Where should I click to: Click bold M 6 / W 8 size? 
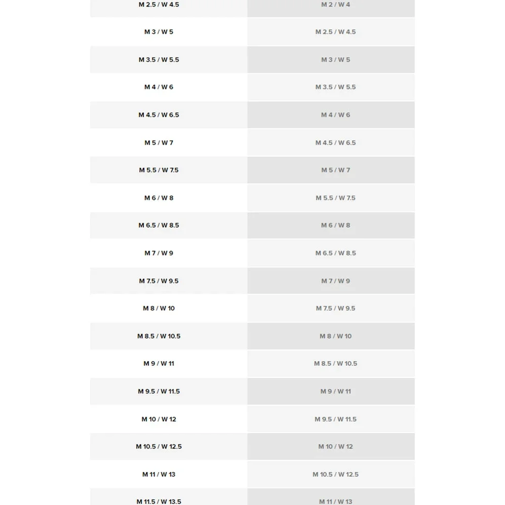[x=159, y=198]
